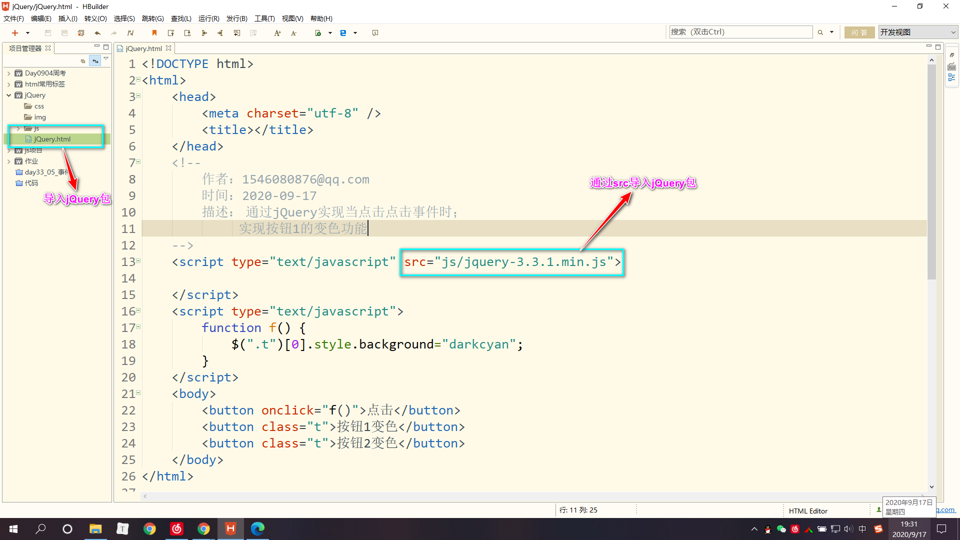
Task: Click the 问答 button
Action: [859, 32]
